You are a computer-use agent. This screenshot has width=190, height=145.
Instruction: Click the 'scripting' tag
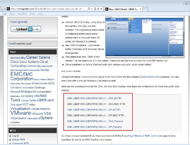click(27, 96)
